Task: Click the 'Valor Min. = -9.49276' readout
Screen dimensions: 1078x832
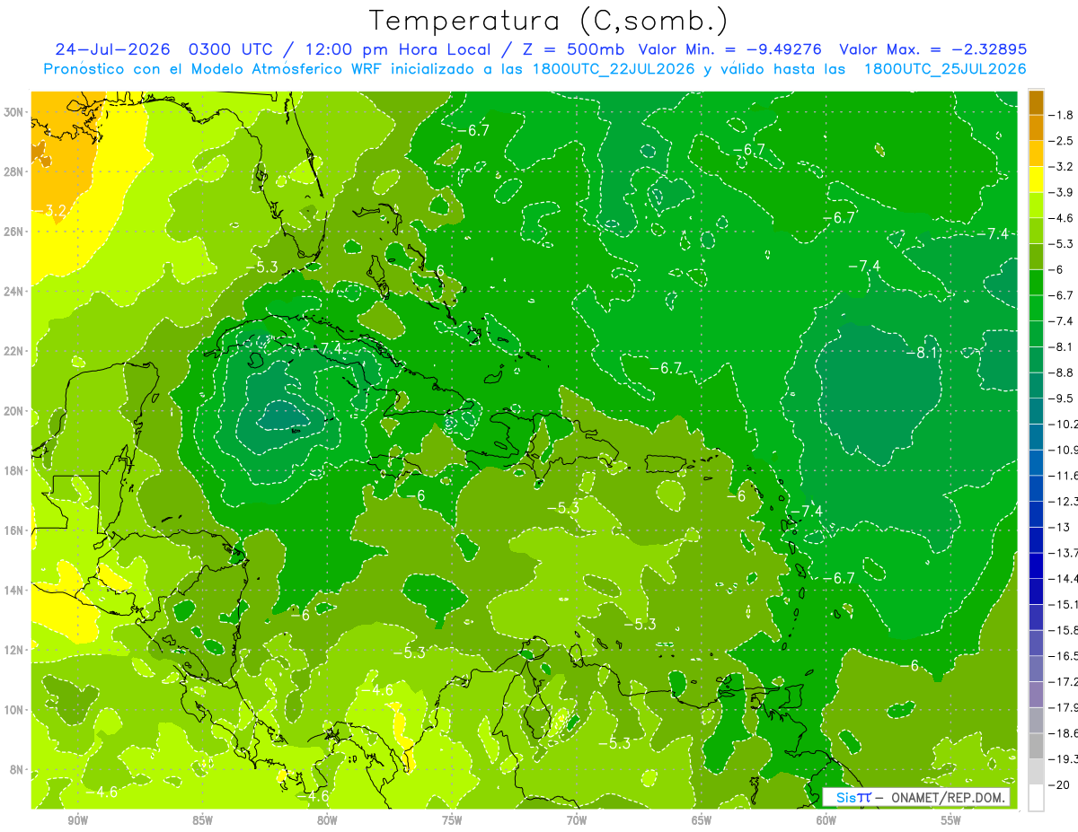Action: point(731,49)
